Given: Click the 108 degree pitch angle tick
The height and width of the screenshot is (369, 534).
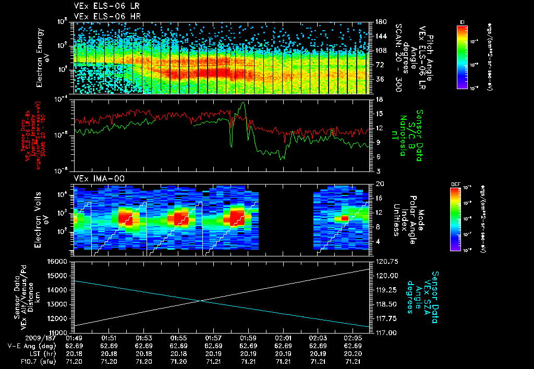Looking at the screenshot, I should [381, 51].
